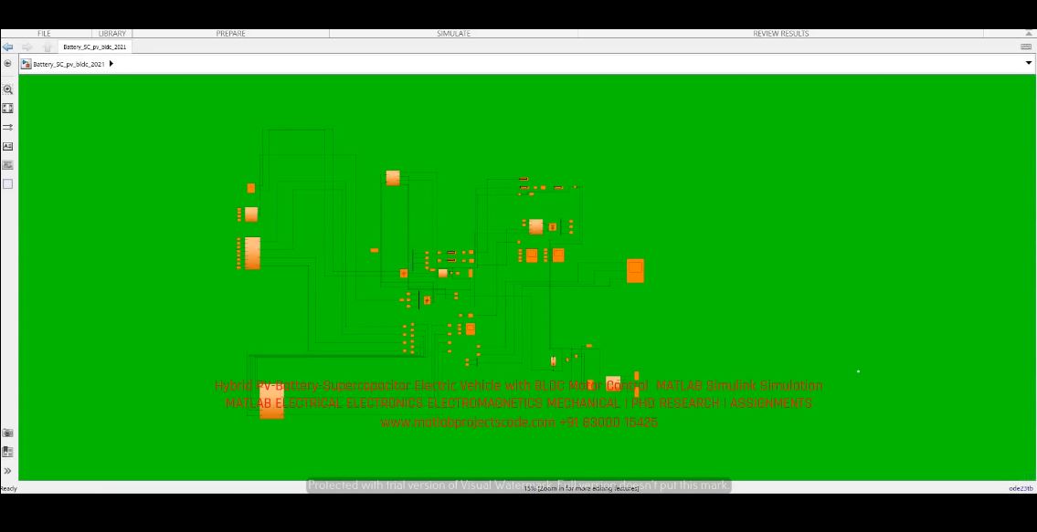Click Battery_SC_pv_bldc_2021 in the breadcrumb
This screenshot has width=1037, height=532.
[69, 64]
